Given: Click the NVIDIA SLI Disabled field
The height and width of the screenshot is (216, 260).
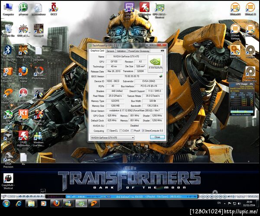Looking at the screenshot, I should pos(134,126).
